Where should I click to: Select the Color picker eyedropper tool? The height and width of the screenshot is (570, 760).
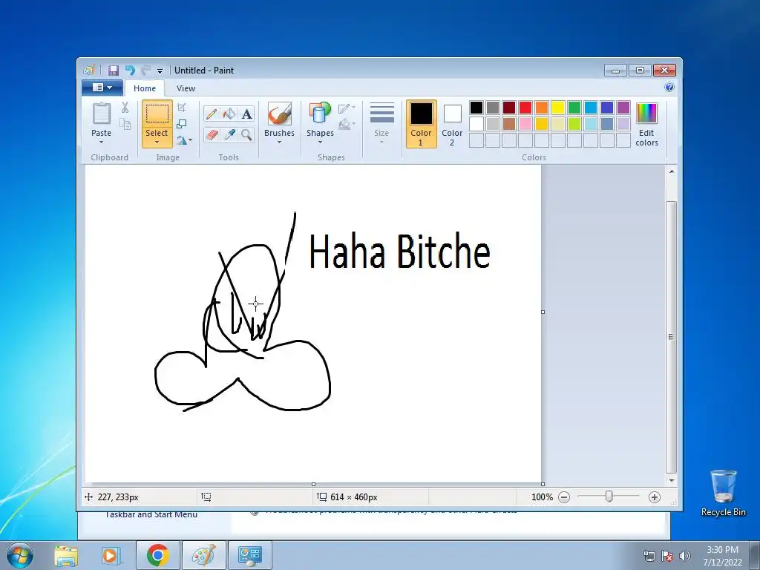point(229,134)
